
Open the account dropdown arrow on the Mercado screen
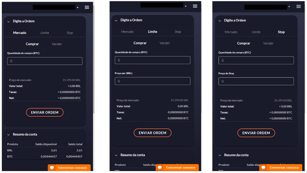click(x=77, y=8)
